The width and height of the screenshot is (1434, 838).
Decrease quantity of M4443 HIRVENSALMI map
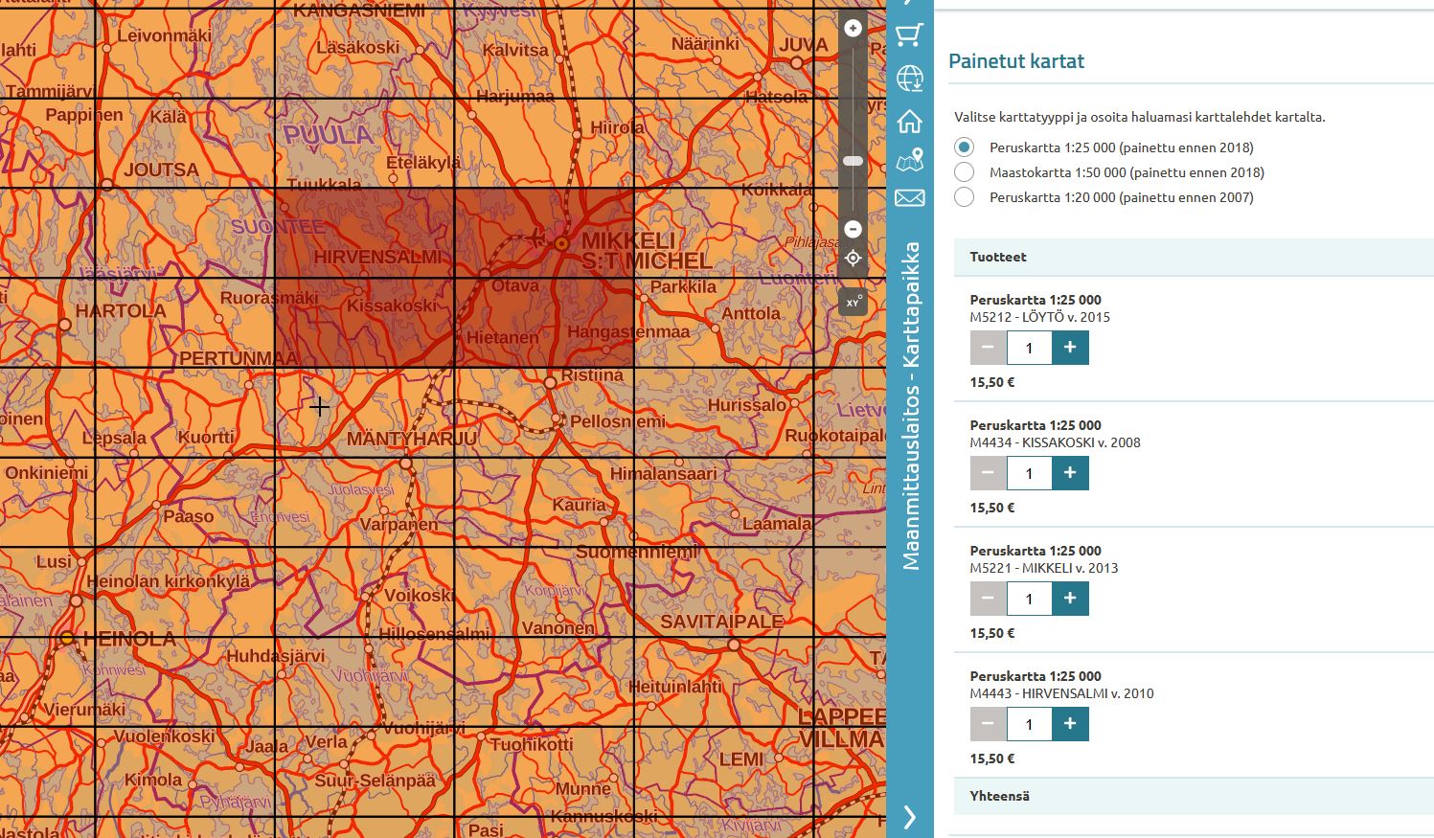pos(988,724)
